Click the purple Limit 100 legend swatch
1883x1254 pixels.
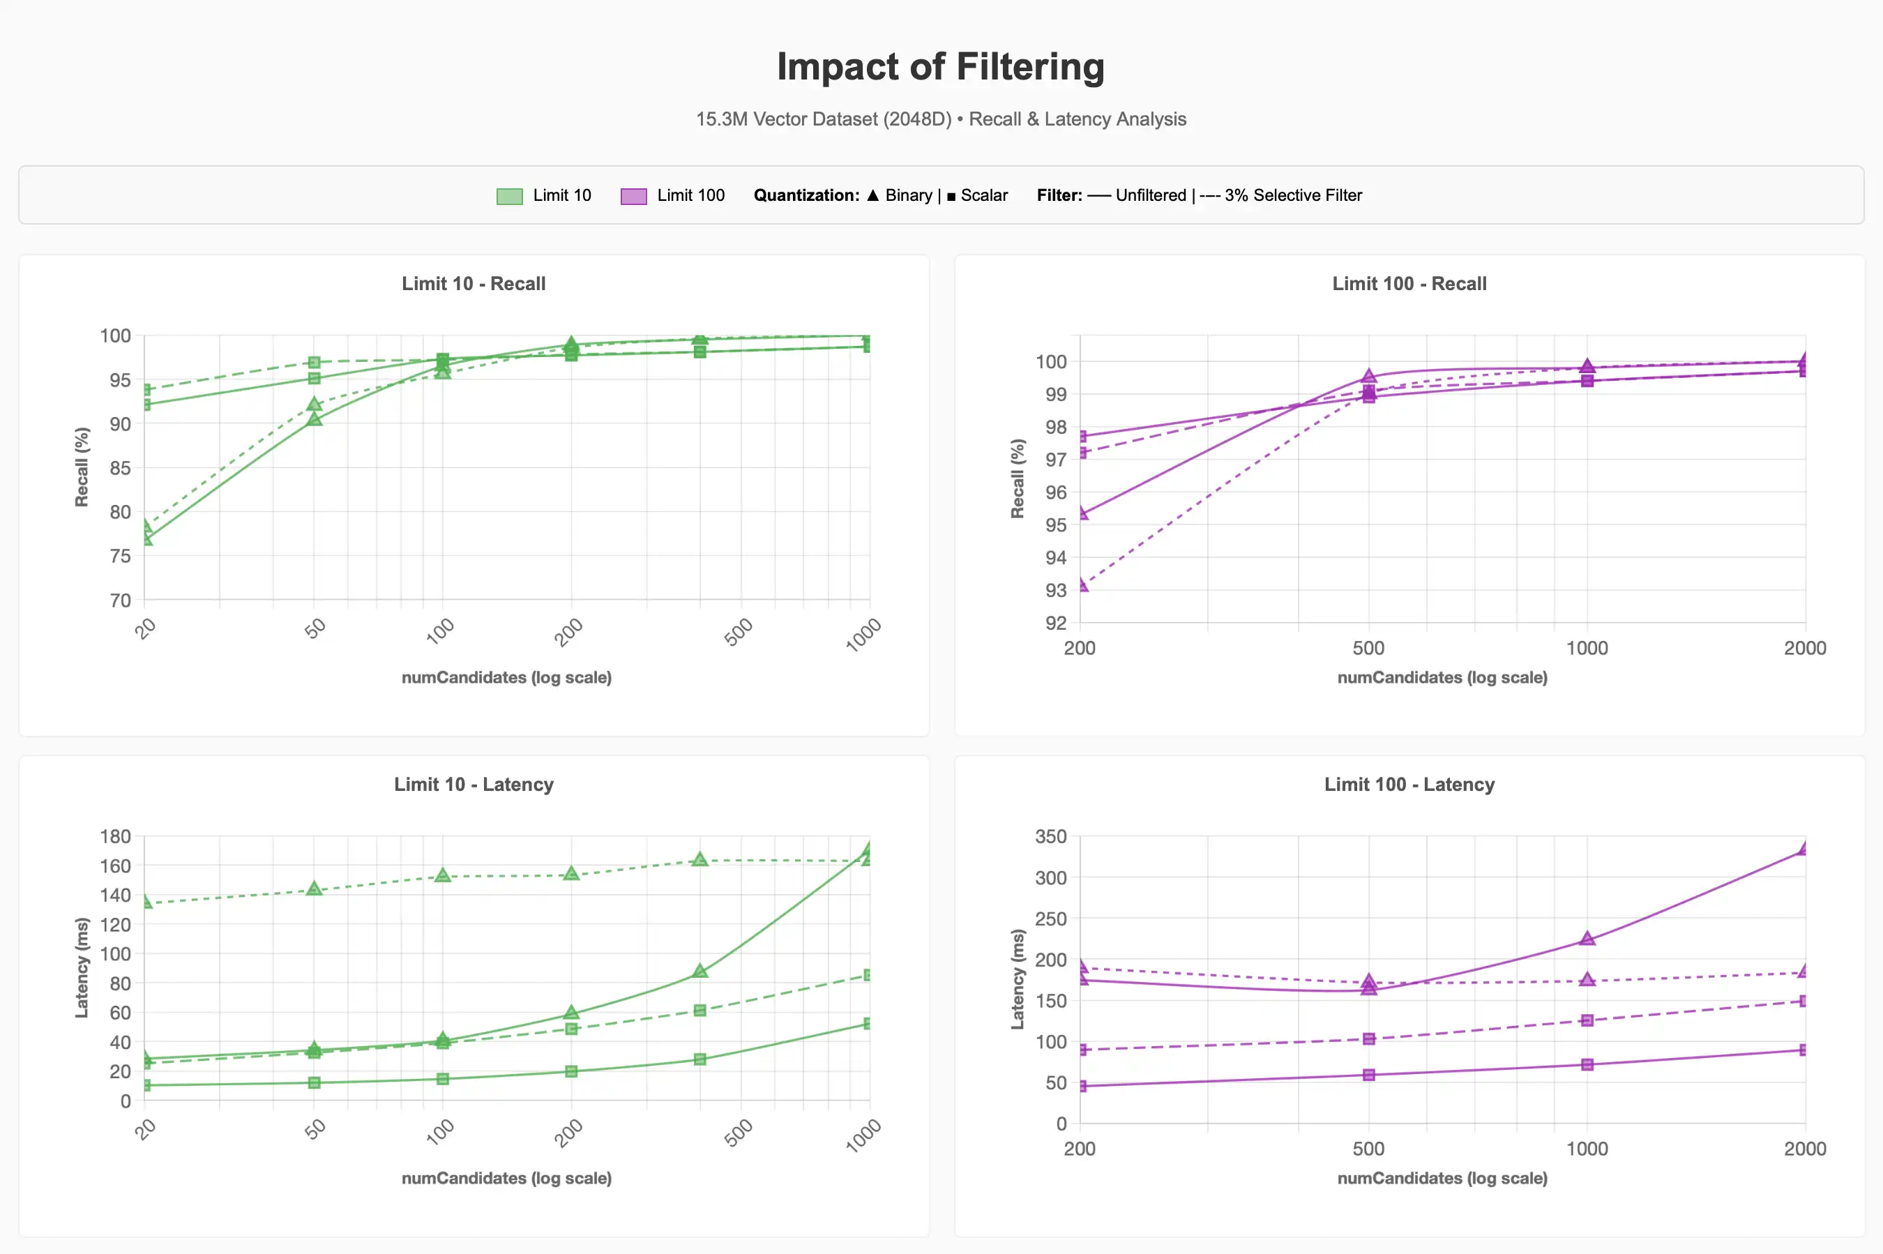tap(633, 196)
